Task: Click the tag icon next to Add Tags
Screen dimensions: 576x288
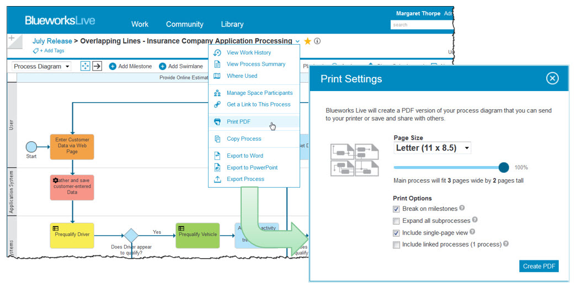Action: pyautogui.click(x=36, y=51)
